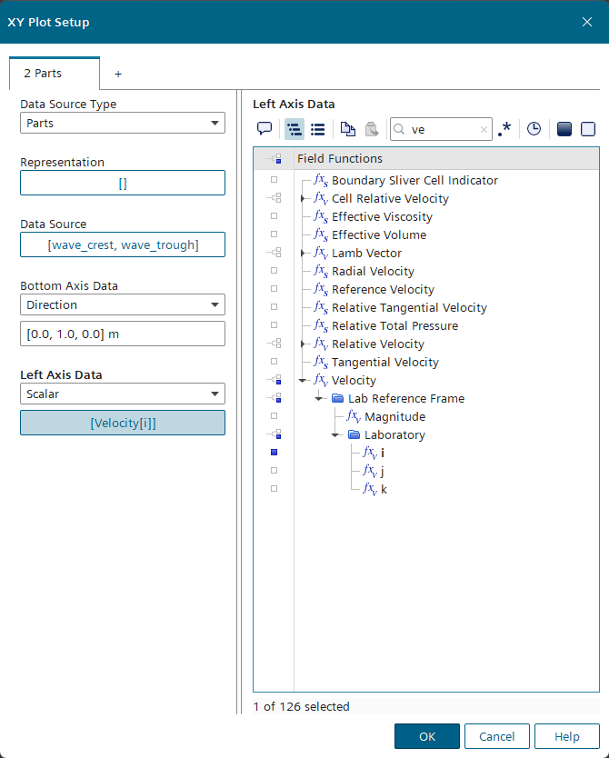
Task: Check the Velocity j component checkbox
Action: tap(275, 471)
